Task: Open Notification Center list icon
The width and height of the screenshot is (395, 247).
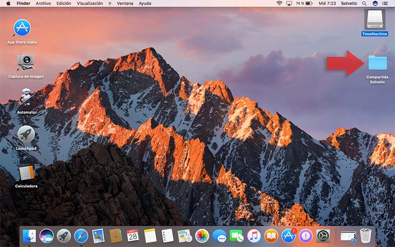Action: [x=385, y=3]
